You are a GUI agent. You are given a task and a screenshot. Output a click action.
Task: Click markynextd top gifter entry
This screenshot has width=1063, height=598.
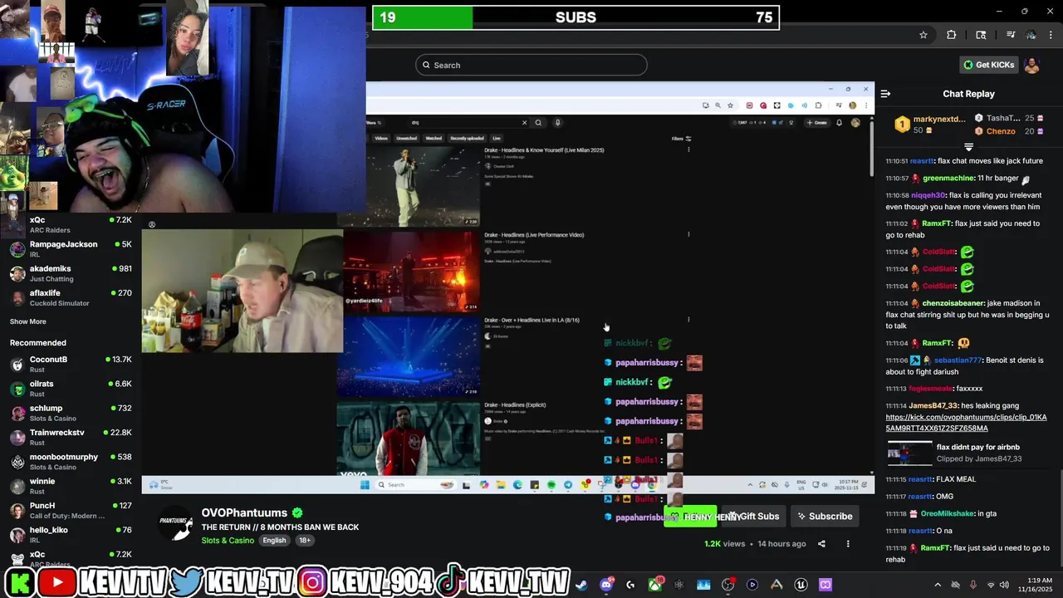click(930, 125)
